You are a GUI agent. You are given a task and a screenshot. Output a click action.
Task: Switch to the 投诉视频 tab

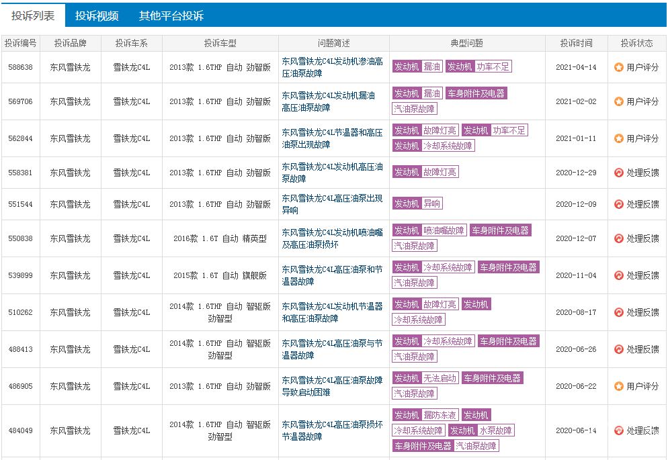point(97,15)
